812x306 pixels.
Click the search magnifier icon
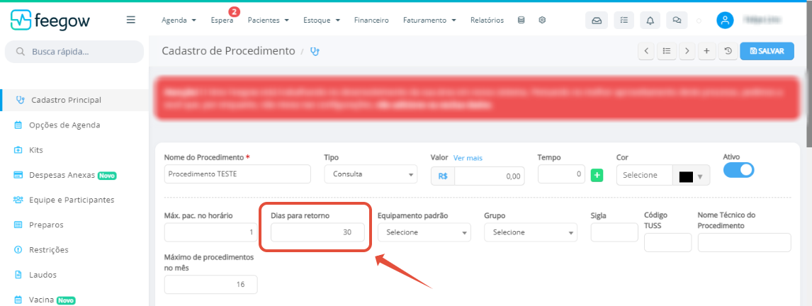point(21,52)
